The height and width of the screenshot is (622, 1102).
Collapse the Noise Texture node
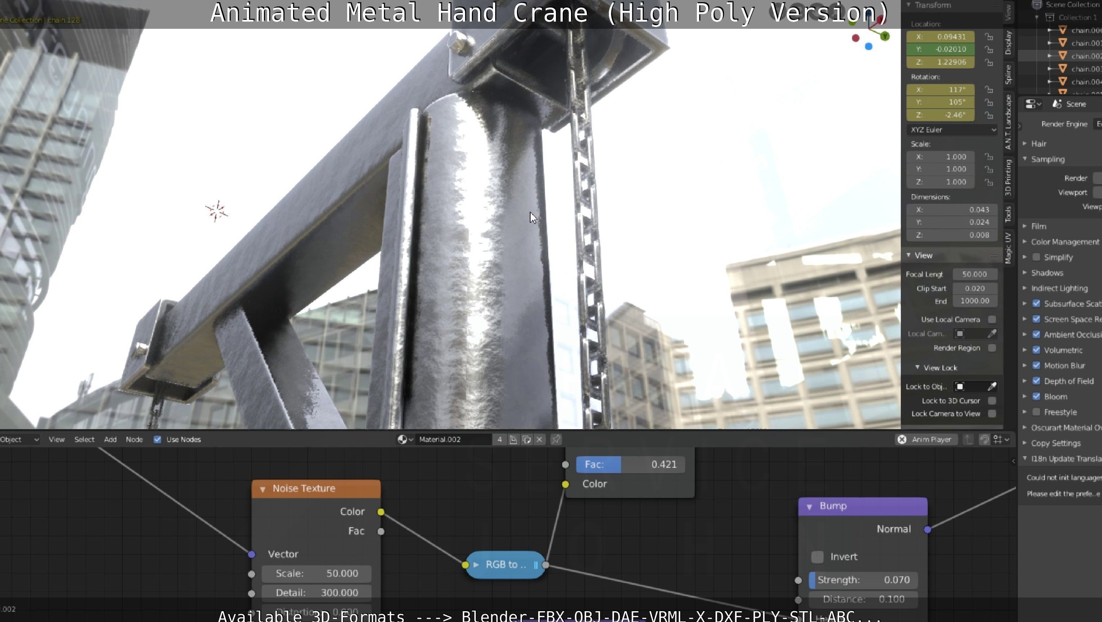263,489
